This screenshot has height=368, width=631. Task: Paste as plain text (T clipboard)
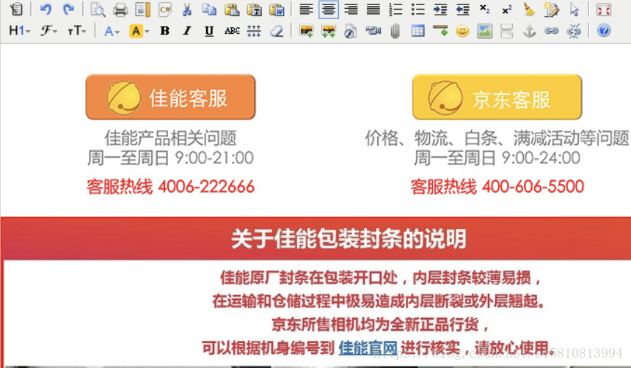point(255,9)
